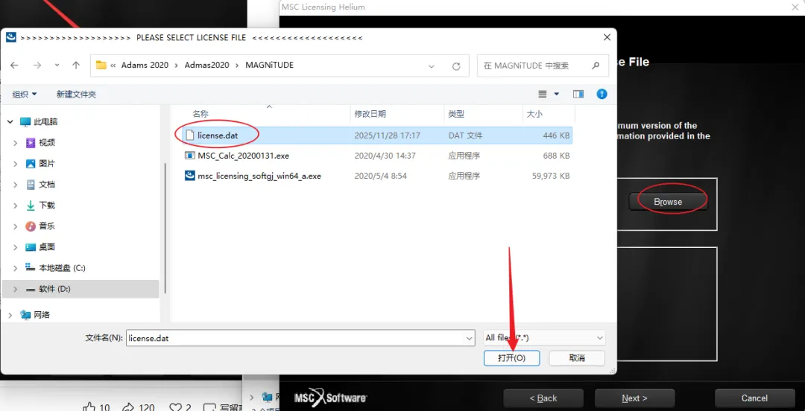
Task: Open 软件 (D:) drive
Action: pos(54,289)
